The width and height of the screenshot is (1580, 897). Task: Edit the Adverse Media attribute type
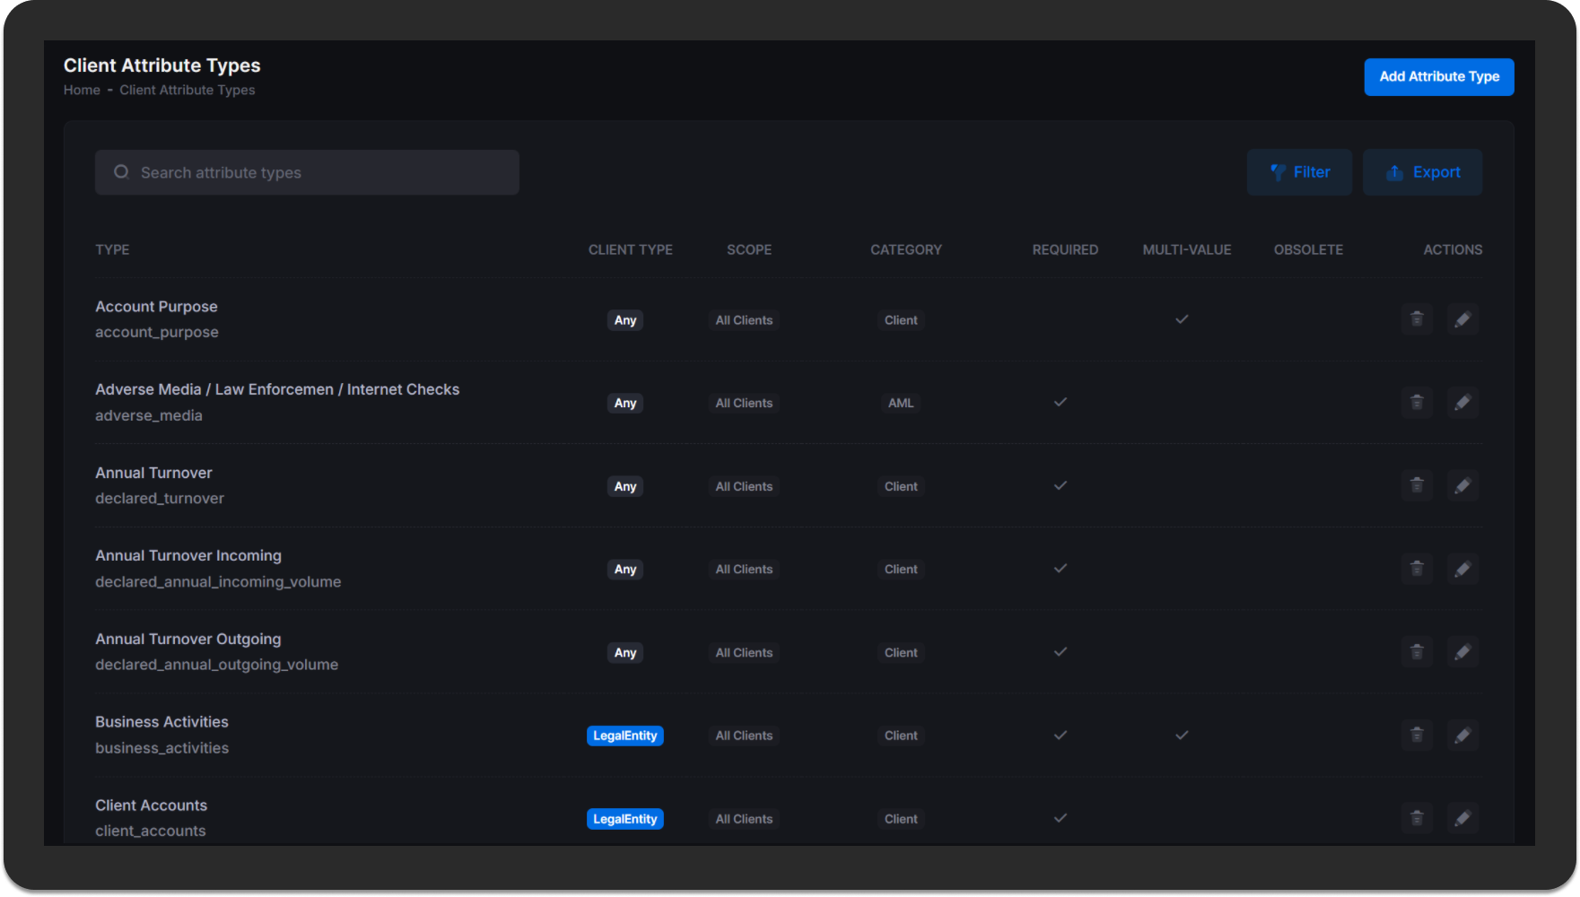[1463, 403]
